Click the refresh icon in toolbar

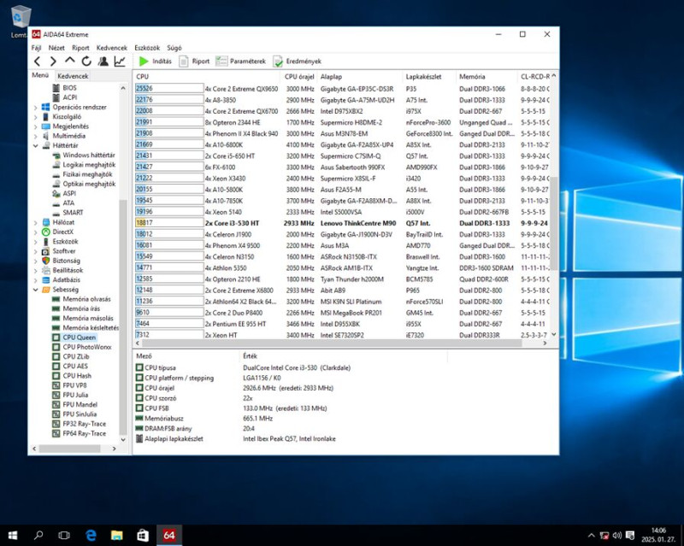(86, 62)
